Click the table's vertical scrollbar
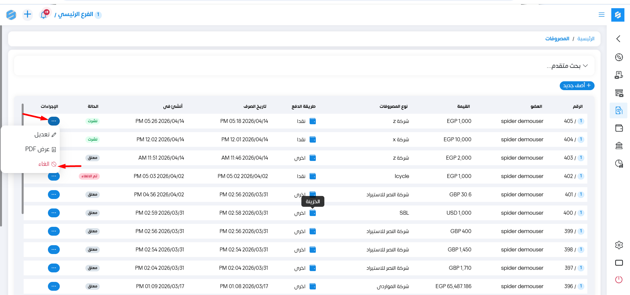This screenshot has width=630, height=295. [23, 157]
